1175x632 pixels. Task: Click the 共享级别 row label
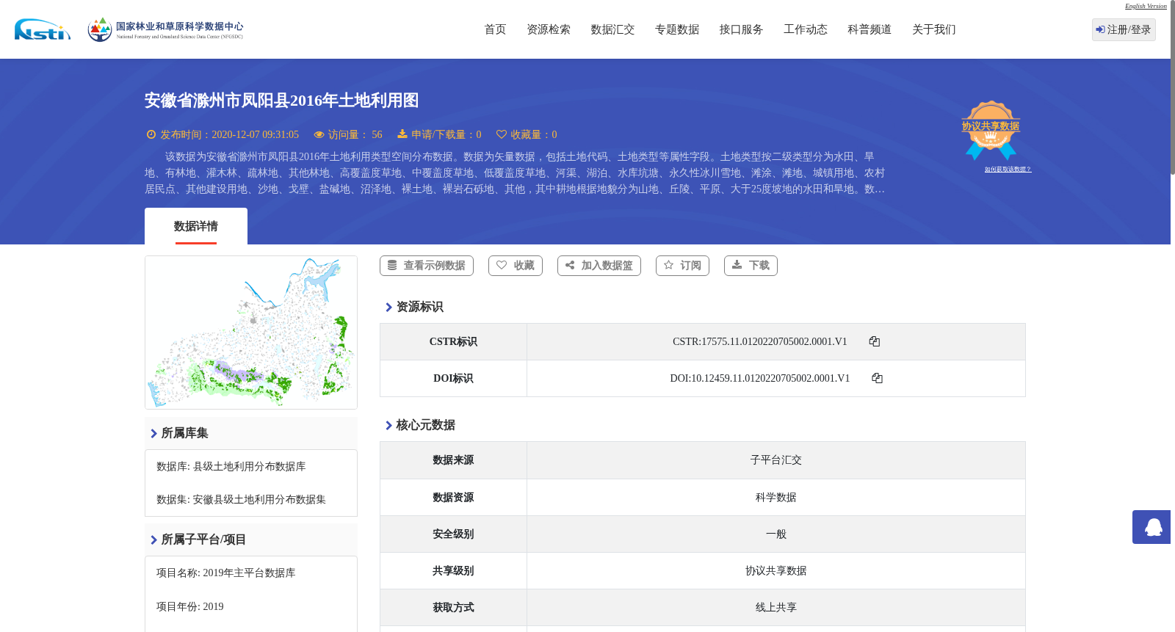pyautogui.click(x=453, y=571)
